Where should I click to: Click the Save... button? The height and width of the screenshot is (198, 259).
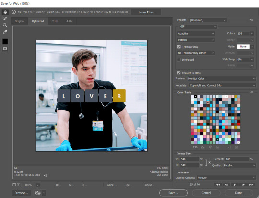pyautogui.click(x=173, y=193)
